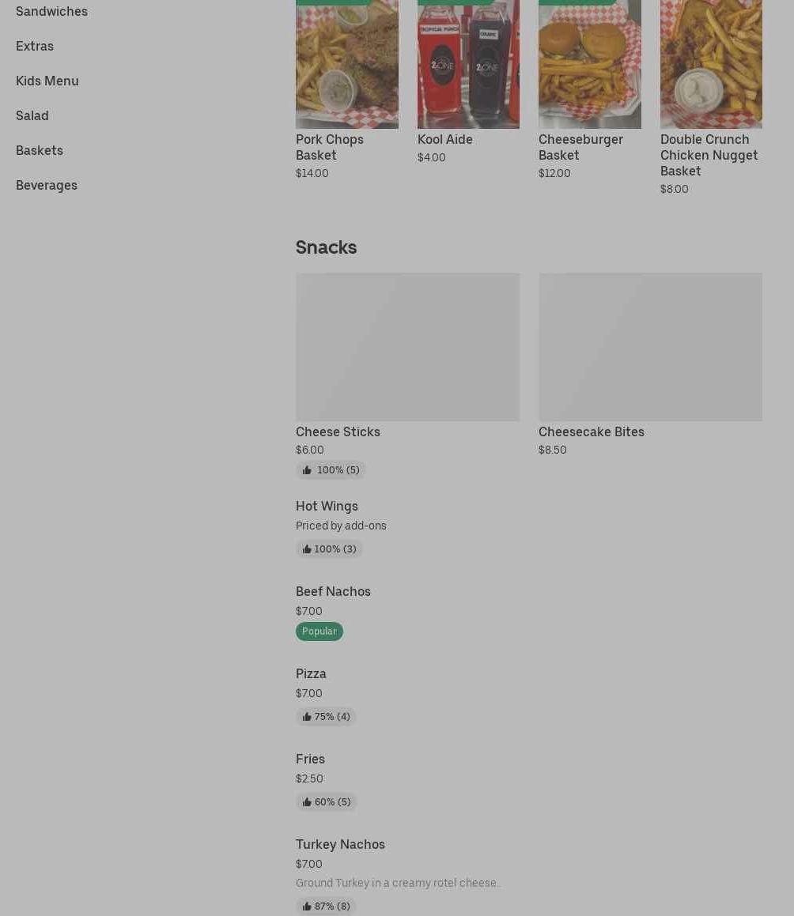Select the Popular badge on Beef Nachos
This screenshot has width=794, height=916.
point(319,631)
